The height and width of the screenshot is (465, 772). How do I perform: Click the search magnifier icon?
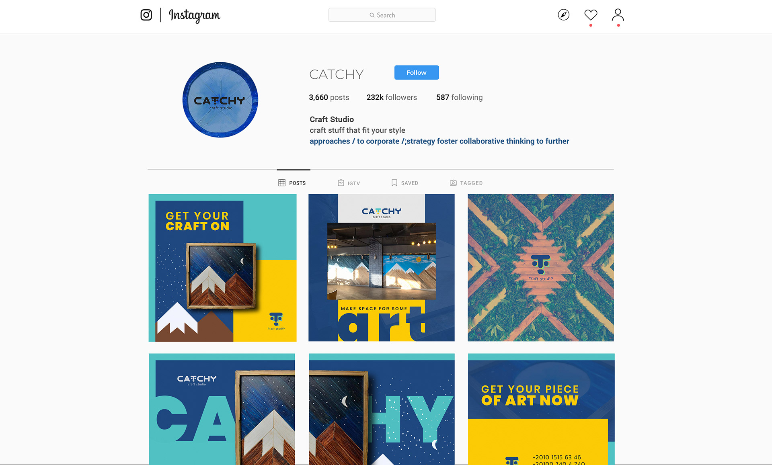(x=372, y=15)
